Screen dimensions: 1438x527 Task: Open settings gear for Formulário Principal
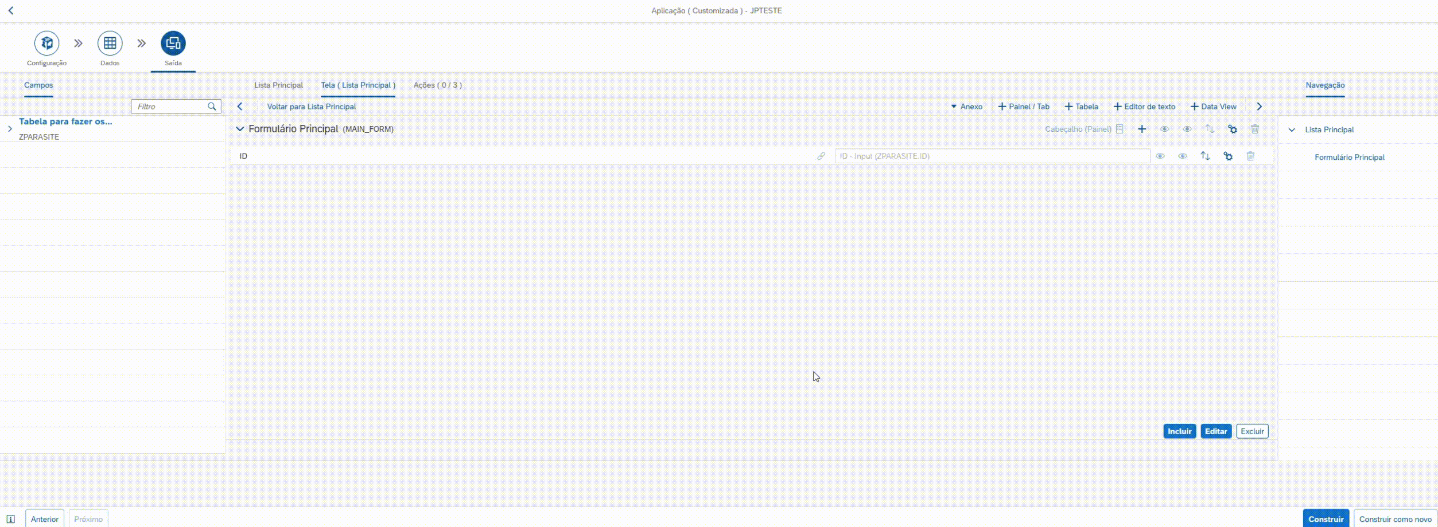pos(1232,129)
